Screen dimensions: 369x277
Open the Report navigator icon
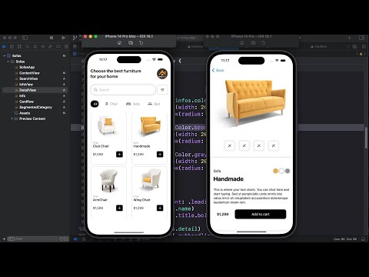[66, 46]
